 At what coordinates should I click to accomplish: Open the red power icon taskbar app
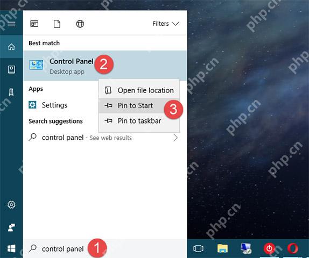point(269,248)
